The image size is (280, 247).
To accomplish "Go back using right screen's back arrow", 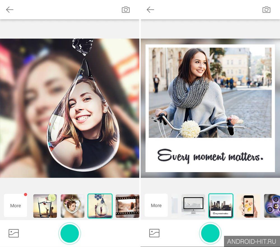I will click(150, 9).
